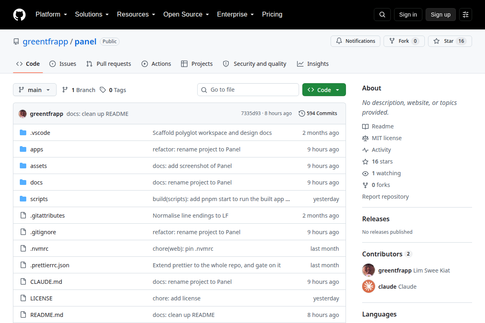
Task: Open the 1 Branch link
Action: pos(79,90)
